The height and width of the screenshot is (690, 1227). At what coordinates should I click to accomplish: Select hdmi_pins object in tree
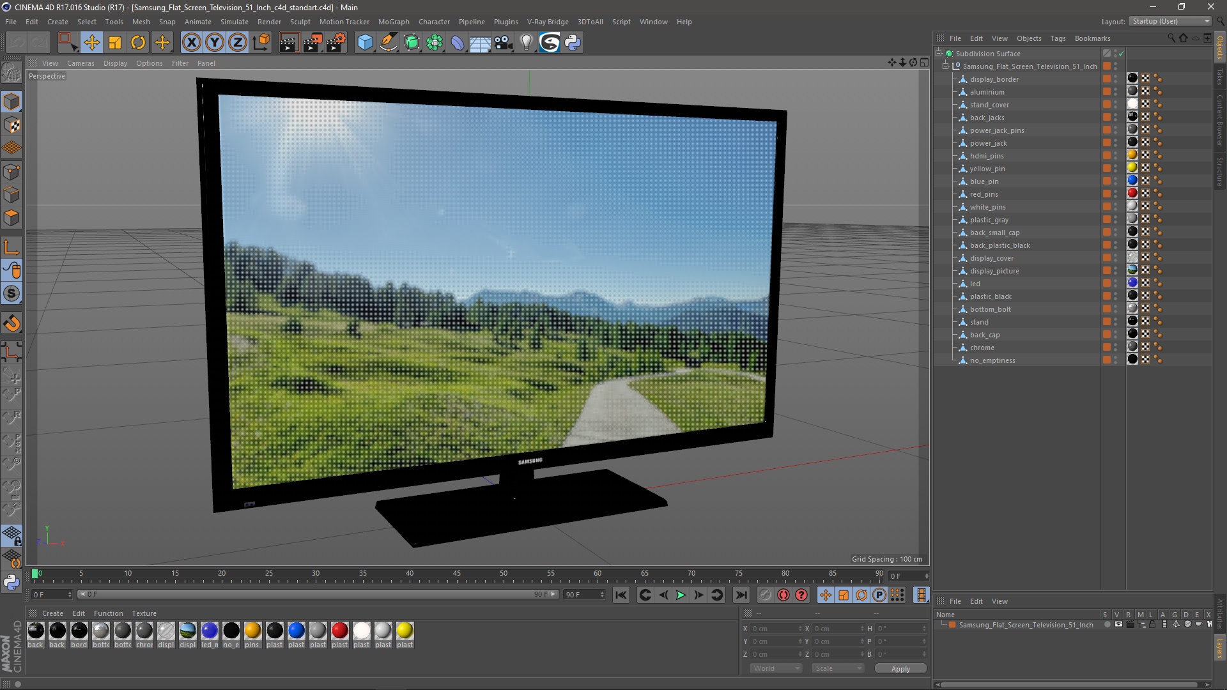(987, 156)
